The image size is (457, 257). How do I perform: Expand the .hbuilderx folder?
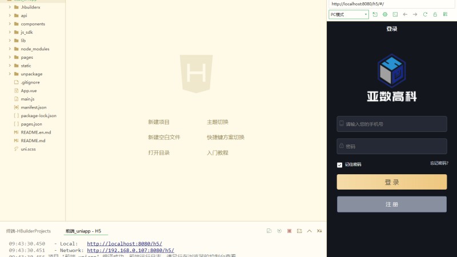10,7
